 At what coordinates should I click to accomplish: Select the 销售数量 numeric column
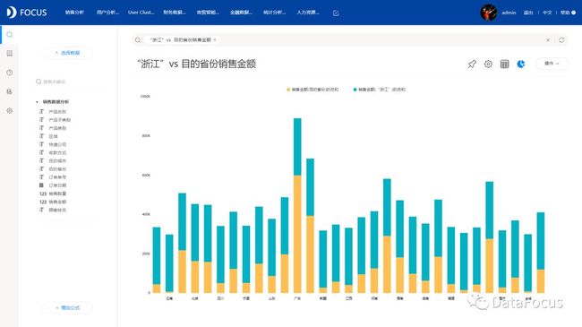[x=57, y=194]
